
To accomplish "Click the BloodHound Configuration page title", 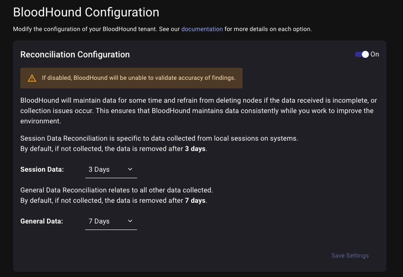I will coord(86,12).
